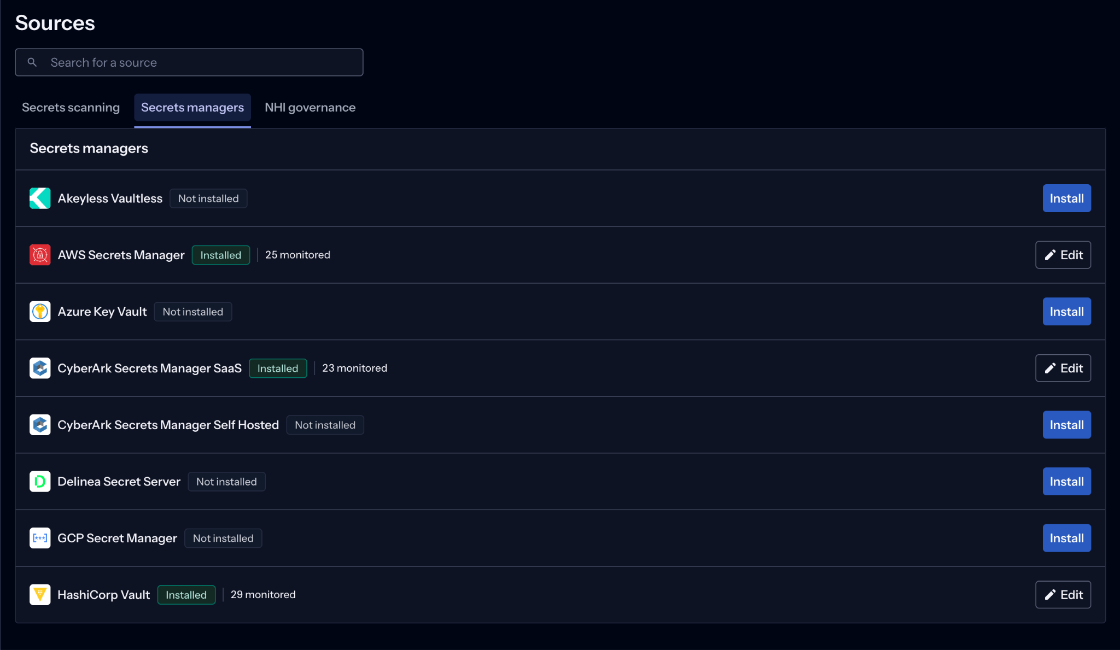Click the 25 monitored count
This screenshot has height=650, width=1120.
tap(297, 255)
